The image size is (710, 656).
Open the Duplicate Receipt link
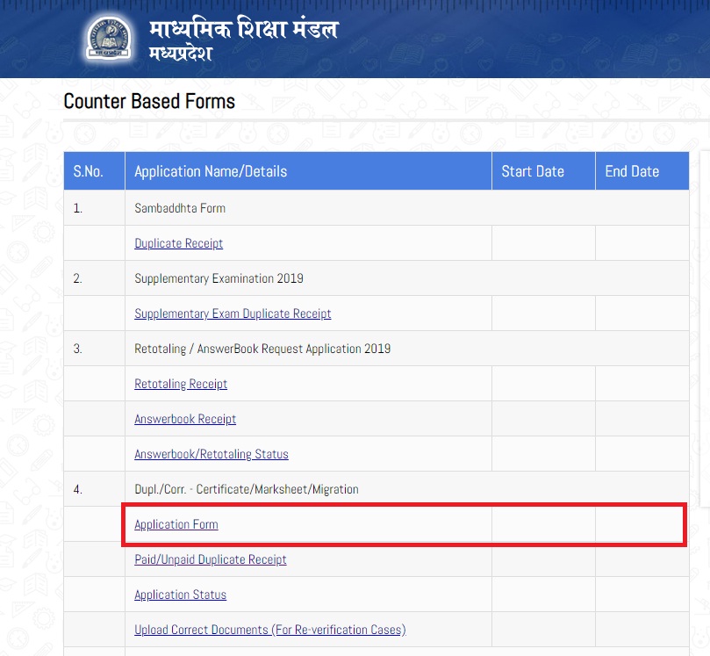click(x=178, y=243)
